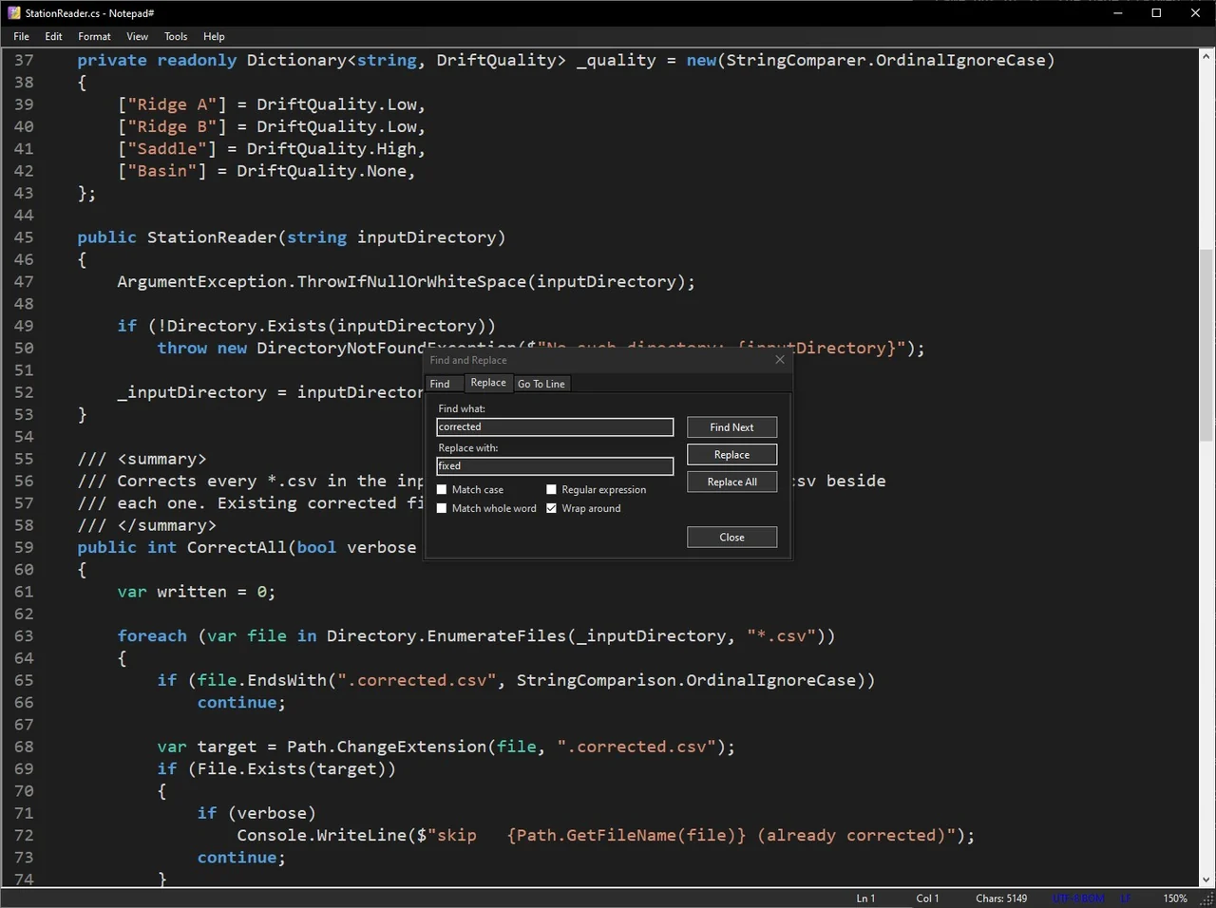This screenshot has height=908, width=1216.
Task: Open the Edit menu
Action: [x=53, y=36]
